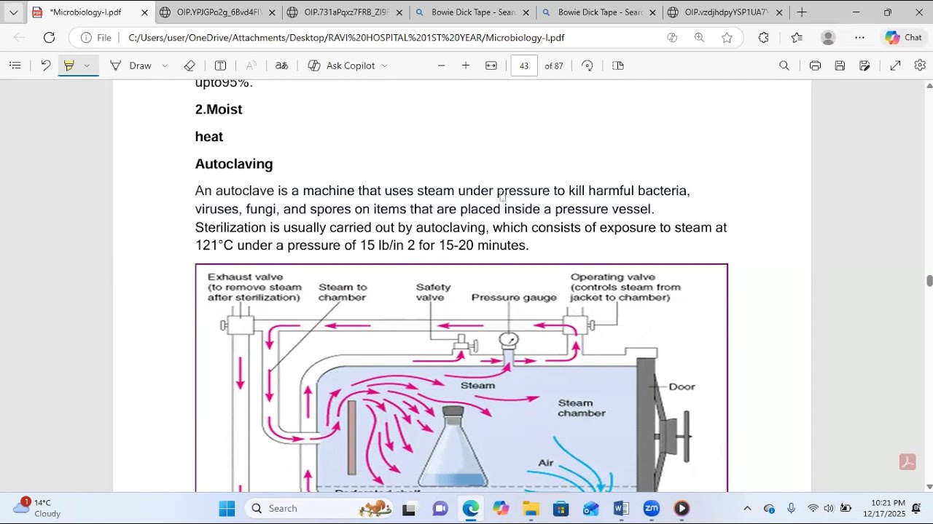Viewport: 933px width, 524px height.
Task: Open a new browser tab
Action: click(802, 12)
